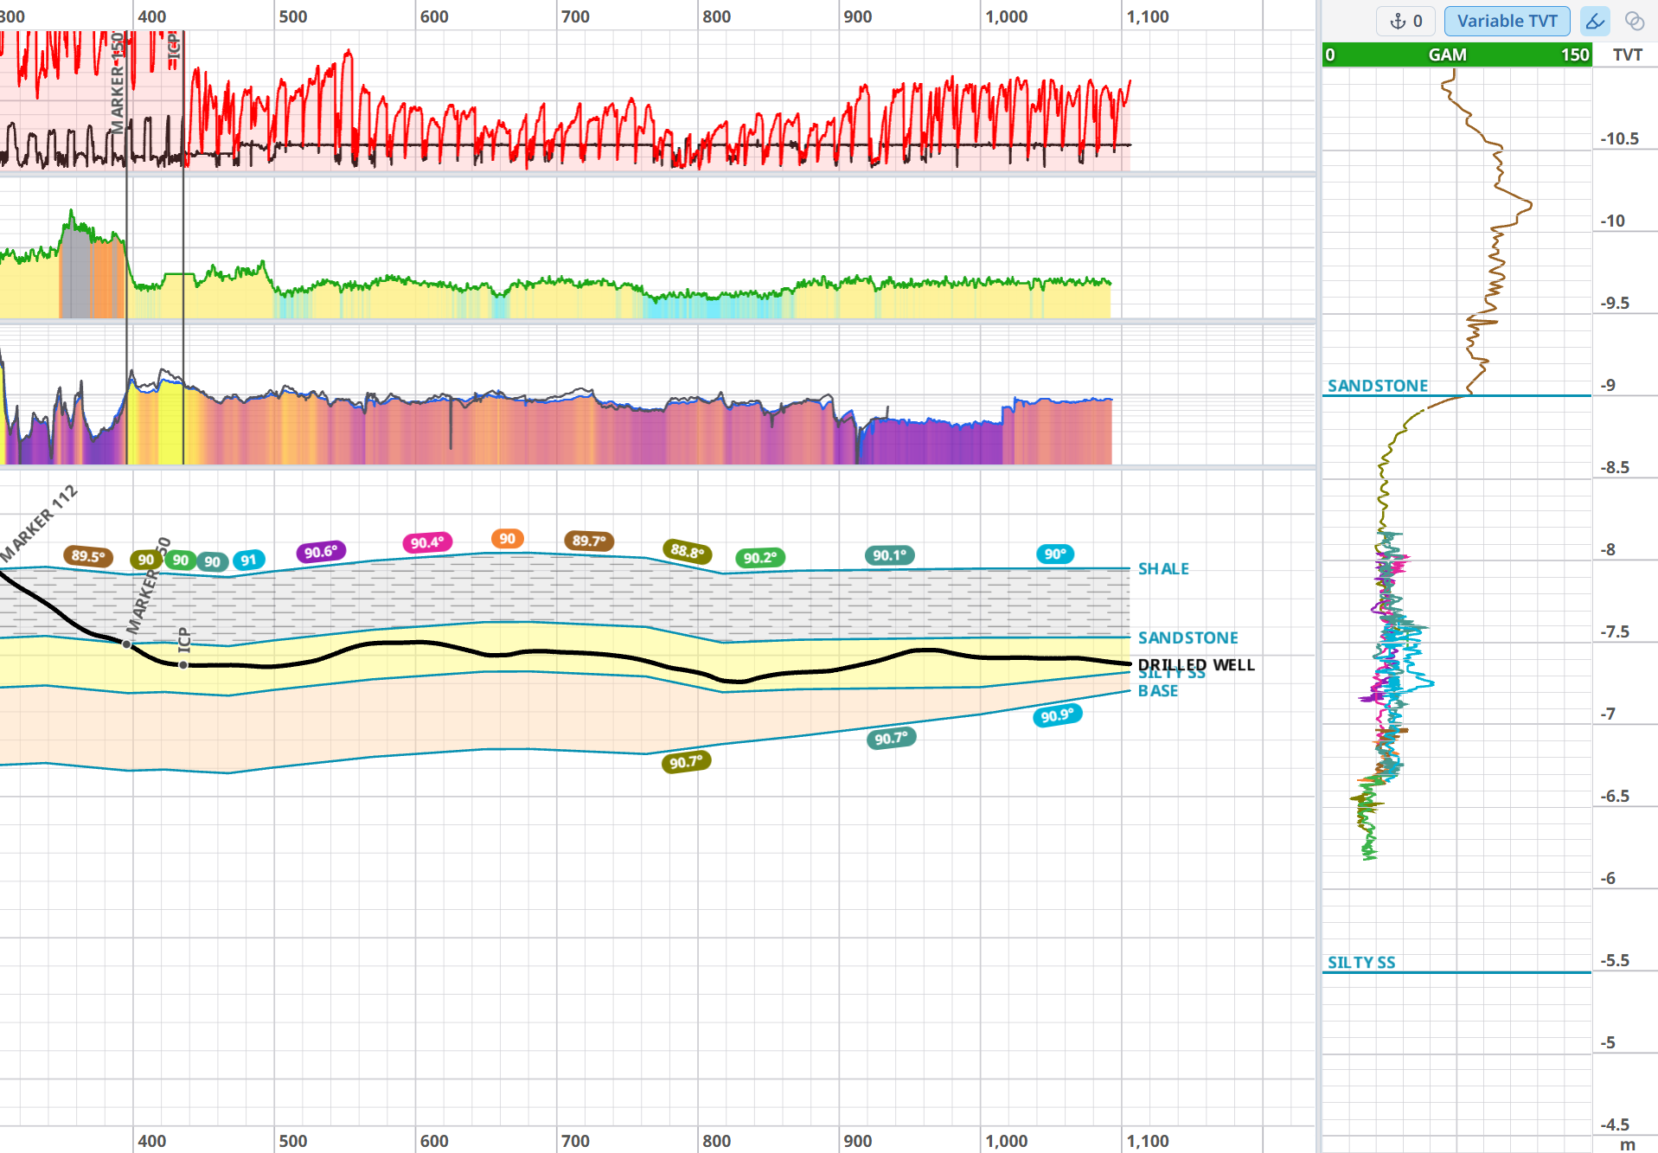Click the BASE horizon label

[x=1158, y=690]
